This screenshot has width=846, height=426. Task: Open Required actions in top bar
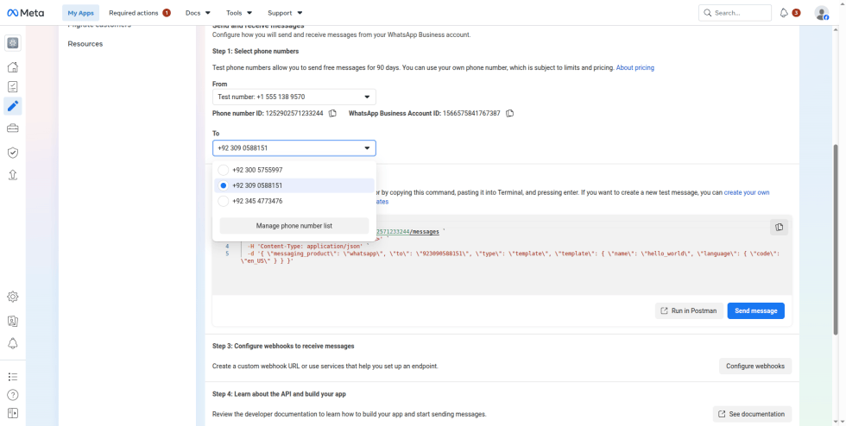(140, 12)
